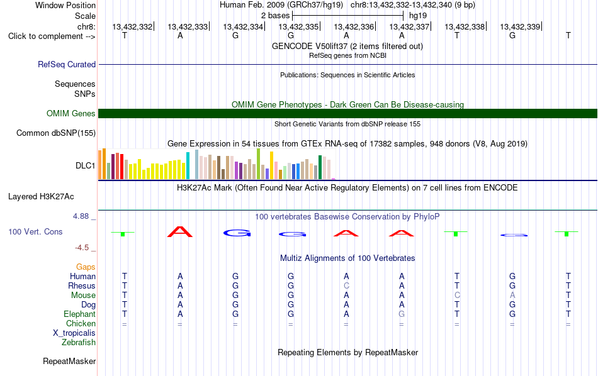Select the Common dbSNP(155) track label

pyautogui.click(x=55, y=133)
